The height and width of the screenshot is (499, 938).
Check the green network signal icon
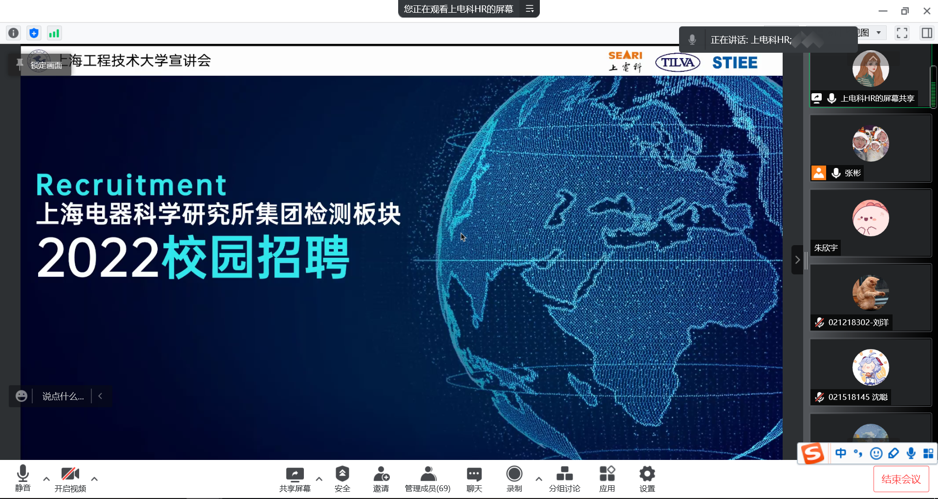pyautogui.click(x=54, y=33)
